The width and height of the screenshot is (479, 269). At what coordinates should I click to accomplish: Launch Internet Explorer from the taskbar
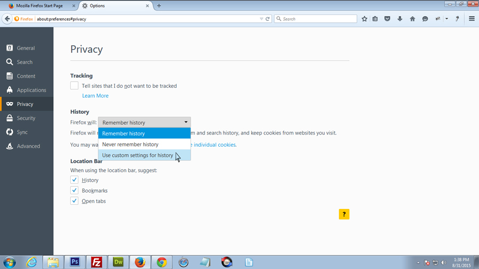[x=31, y=262]
